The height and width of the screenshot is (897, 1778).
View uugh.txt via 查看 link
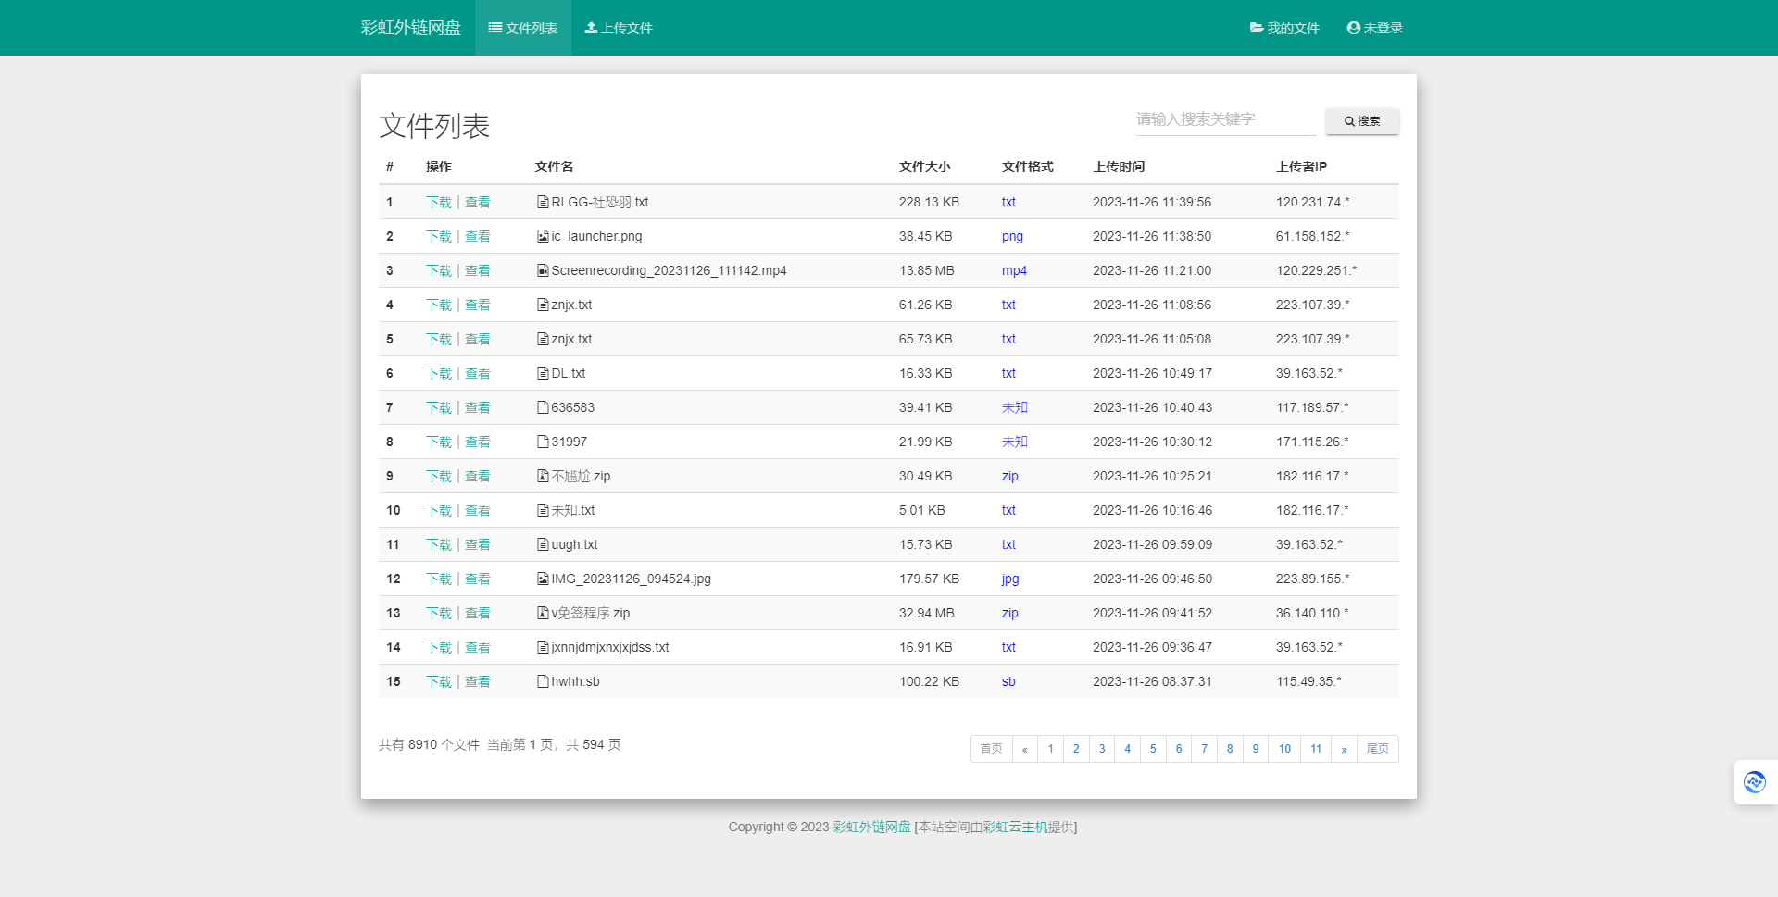pos(478,544)
